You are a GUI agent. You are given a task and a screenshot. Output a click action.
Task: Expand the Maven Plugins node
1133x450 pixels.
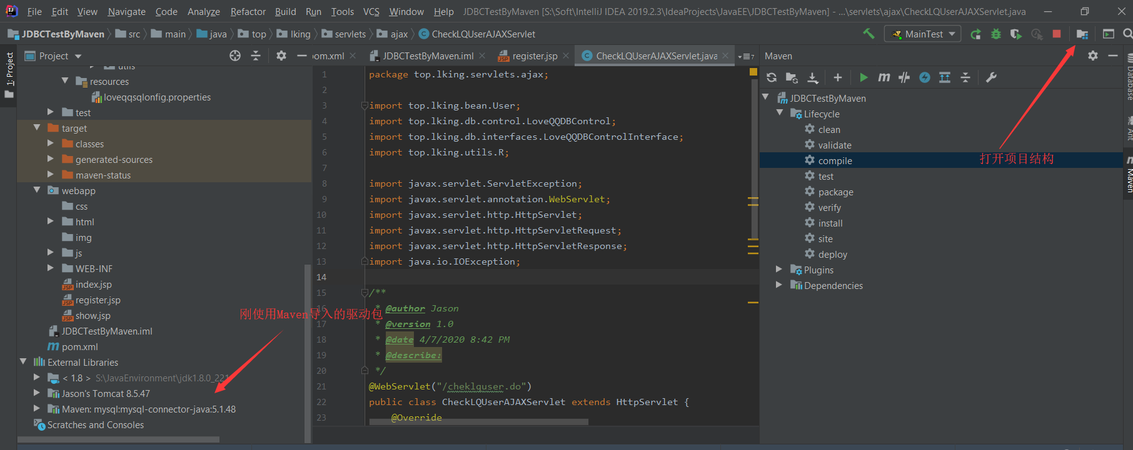point(779,270)
